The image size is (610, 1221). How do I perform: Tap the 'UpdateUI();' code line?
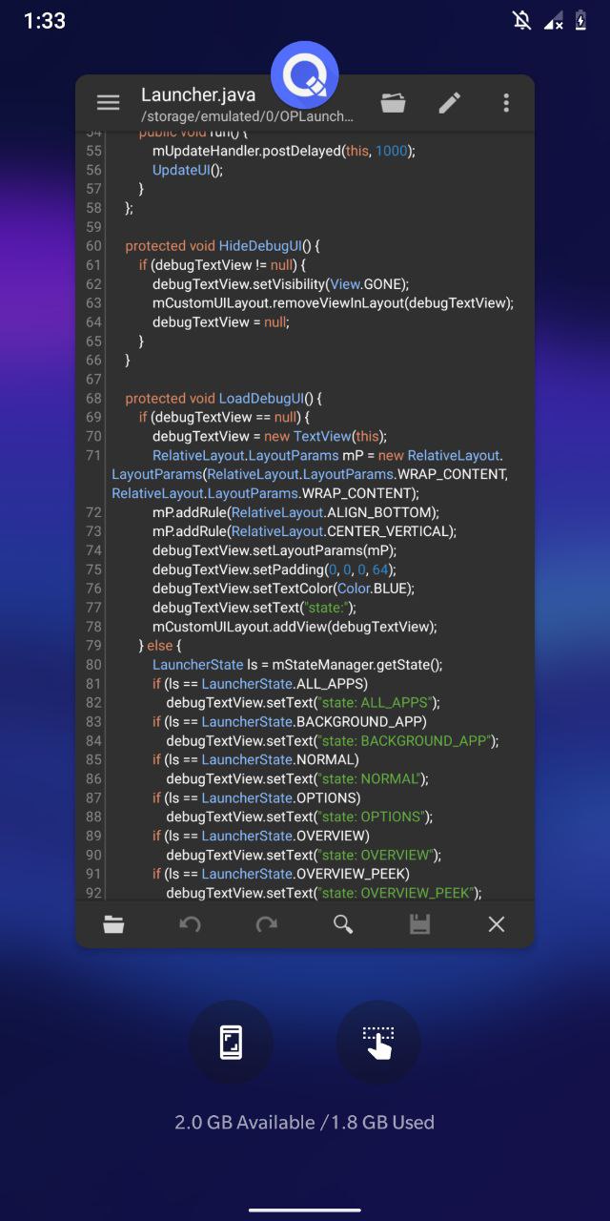187,170
